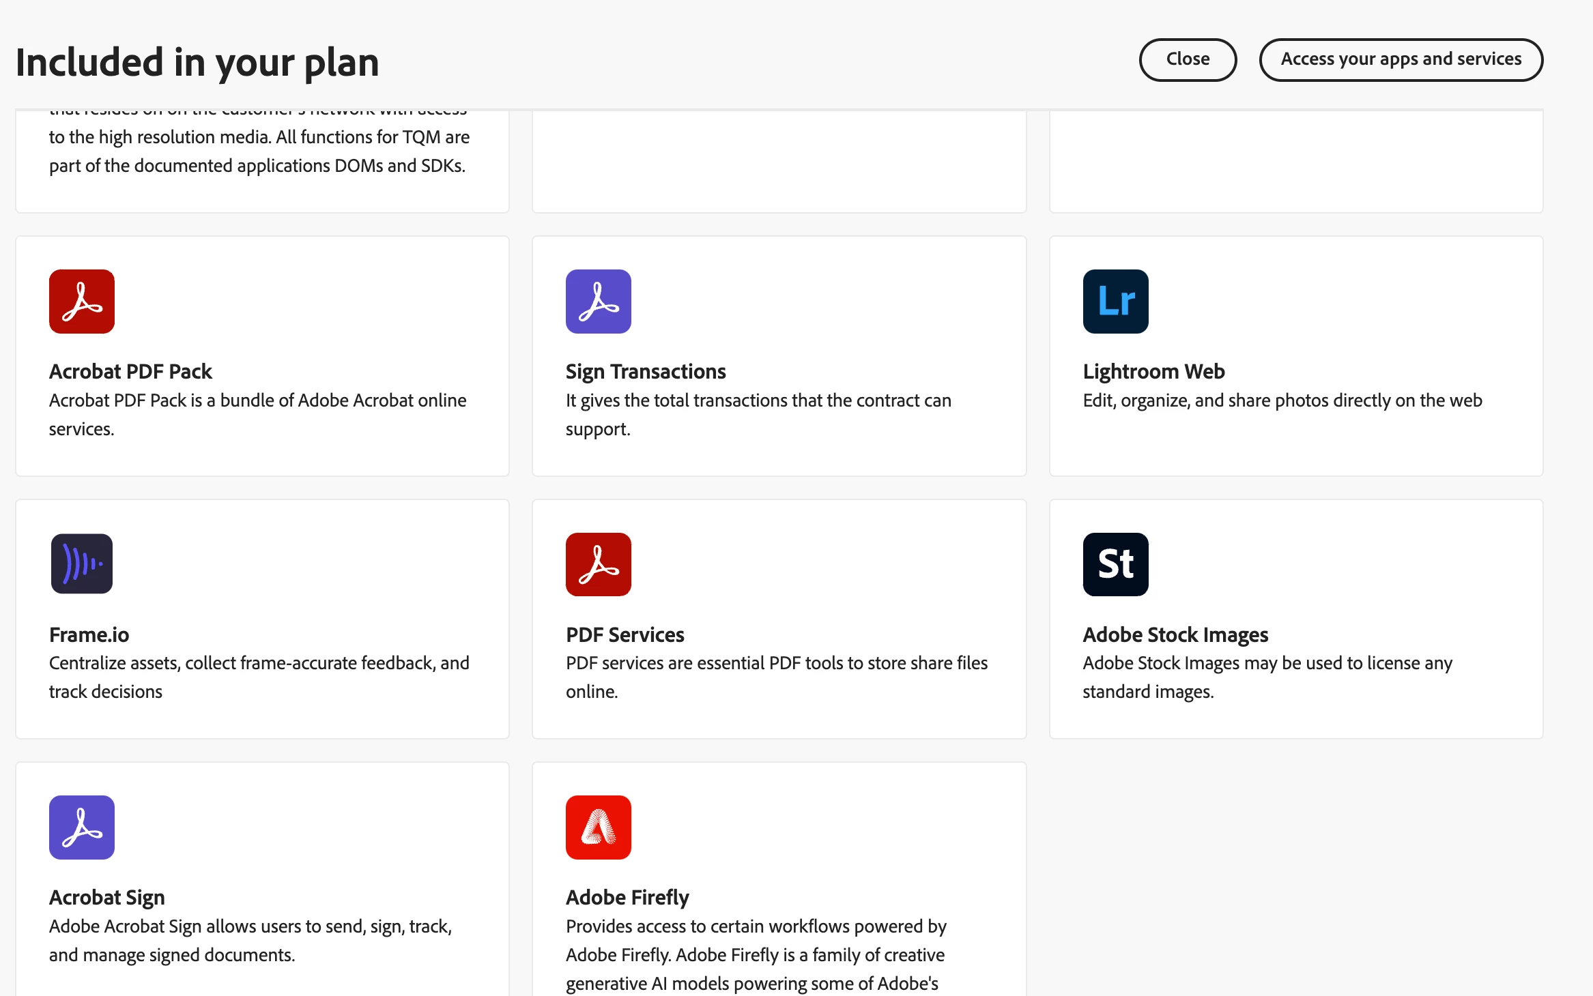The width and height of the screenshot is (1593, 996).
Task: Open Access your apps and services
Action: 1401,59
